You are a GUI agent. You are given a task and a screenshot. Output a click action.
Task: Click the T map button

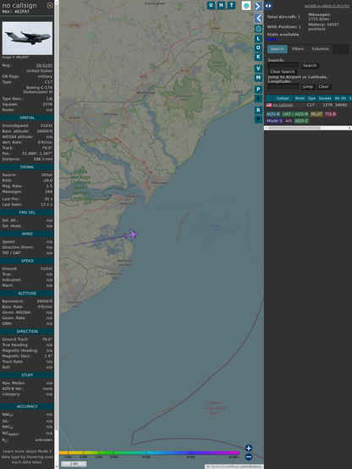231,5
